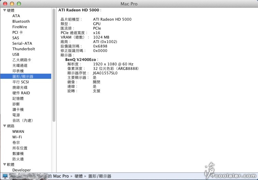This screenshot has width=258, height=180.
Task: Click the serial number J6A01557SL0
Action: pos(105,73)
